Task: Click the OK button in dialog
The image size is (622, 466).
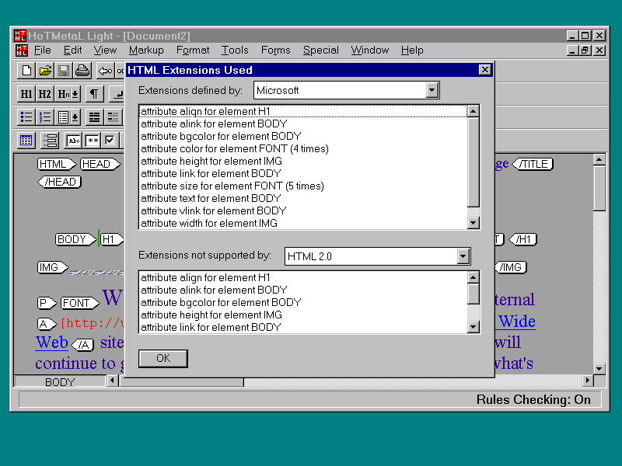Action: click(x=163, y=358)
